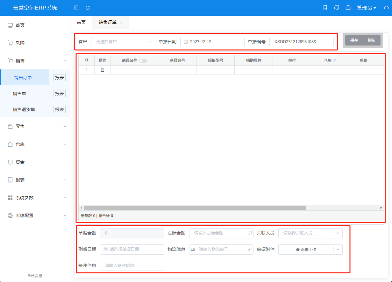Click the 仓库 column sort icon
Viewport: 392px width, 282px height.
[x=335, y=60]
